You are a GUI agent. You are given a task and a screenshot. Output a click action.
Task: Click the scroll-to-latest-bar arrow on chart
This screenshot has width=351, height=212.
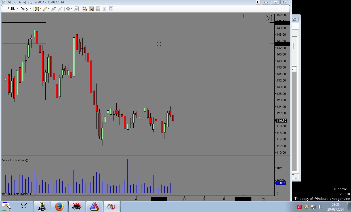click(x=269, y=18)
